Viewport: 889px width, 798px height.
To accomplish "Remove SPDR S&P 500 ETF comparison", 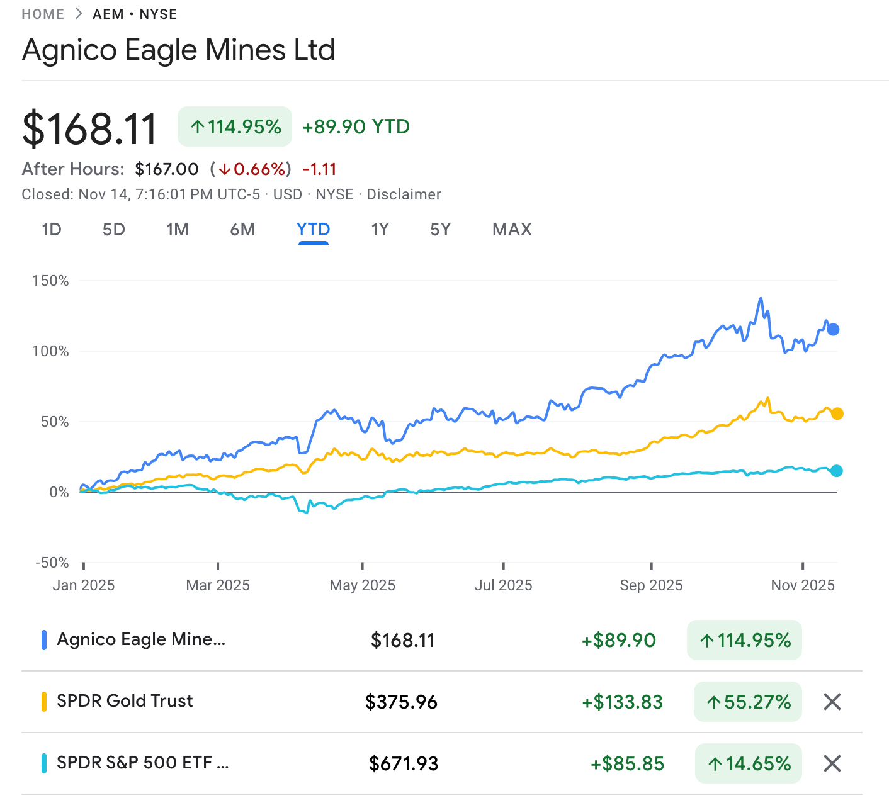I will pyautogui.click(x=832, y=763).
